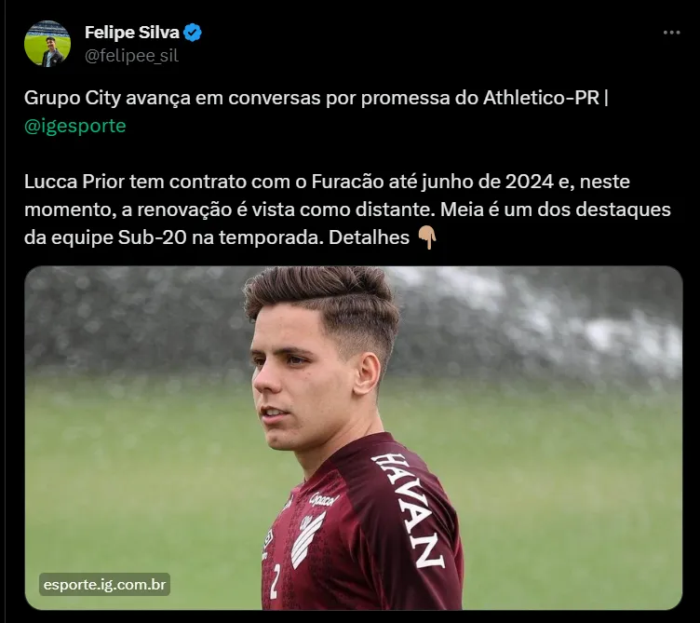The image size is (700, 623).
Task: Open the three-dot more options menu
Action: click(671, 33)
